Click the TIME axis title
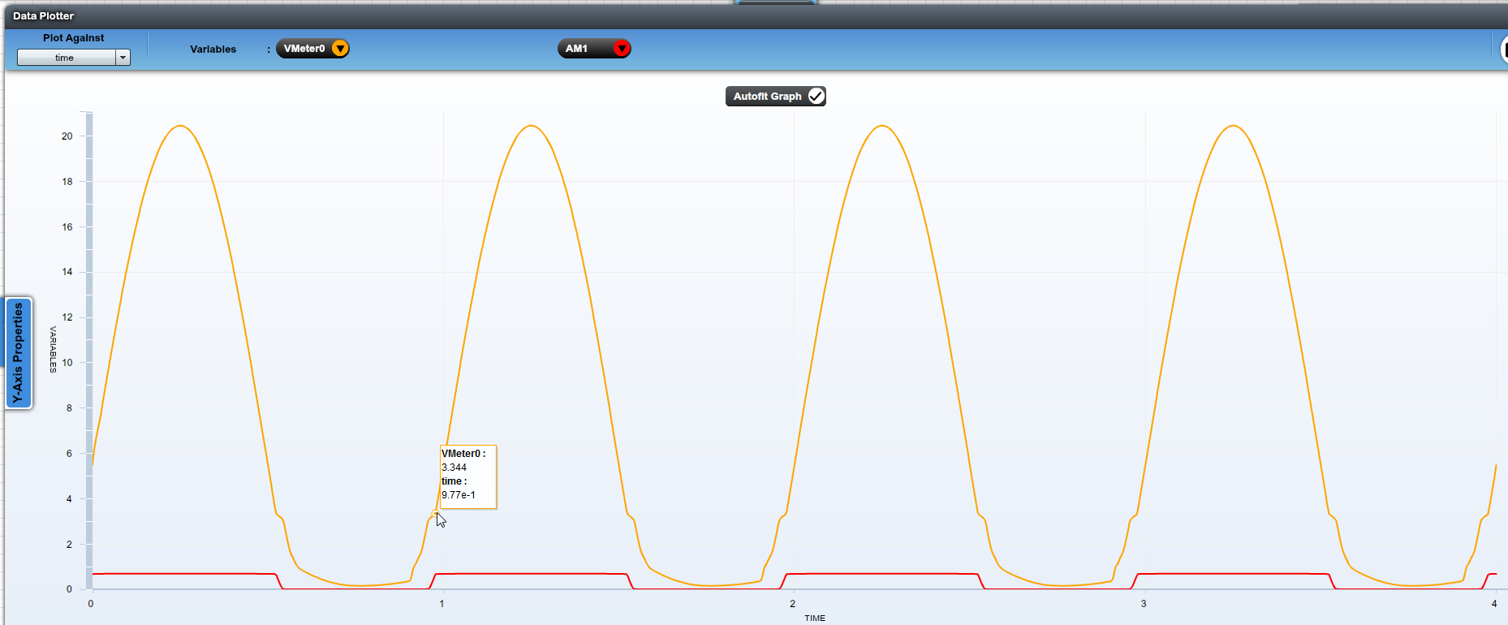The height and width of the screenshot is (625, 1508). pyautogui.click(x=815, y=619)
